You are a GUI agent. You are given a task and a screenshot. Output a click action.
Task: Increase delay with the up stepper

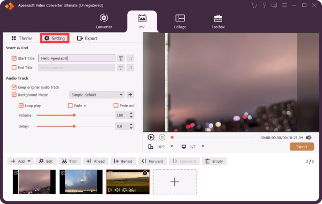point(131,125)
